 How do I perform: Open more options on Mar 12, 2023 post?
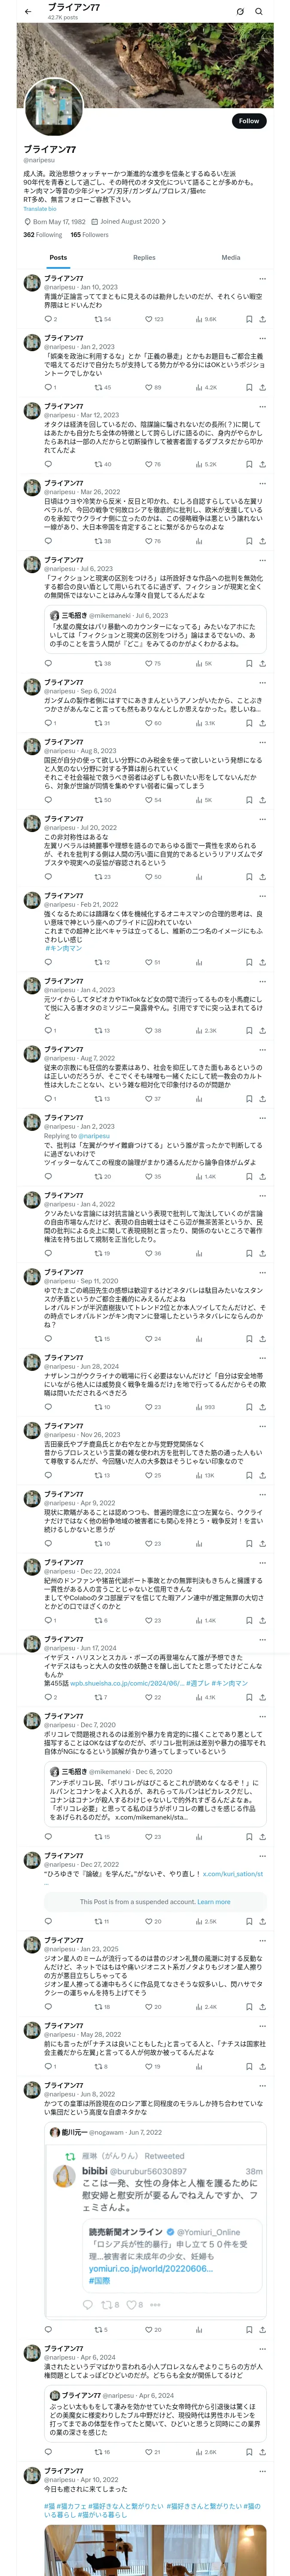click(262, 407)
